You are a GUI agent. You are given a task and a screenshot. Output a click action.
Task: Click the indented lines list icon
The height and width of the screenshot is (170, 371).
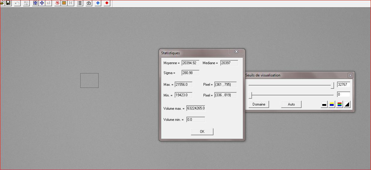click(80, 3)
